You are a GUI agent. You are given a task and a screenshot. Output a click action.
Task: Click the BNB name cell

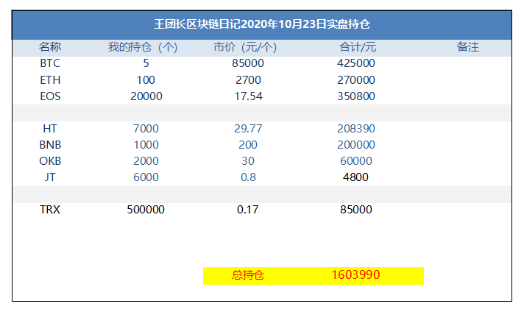(50, 145)
